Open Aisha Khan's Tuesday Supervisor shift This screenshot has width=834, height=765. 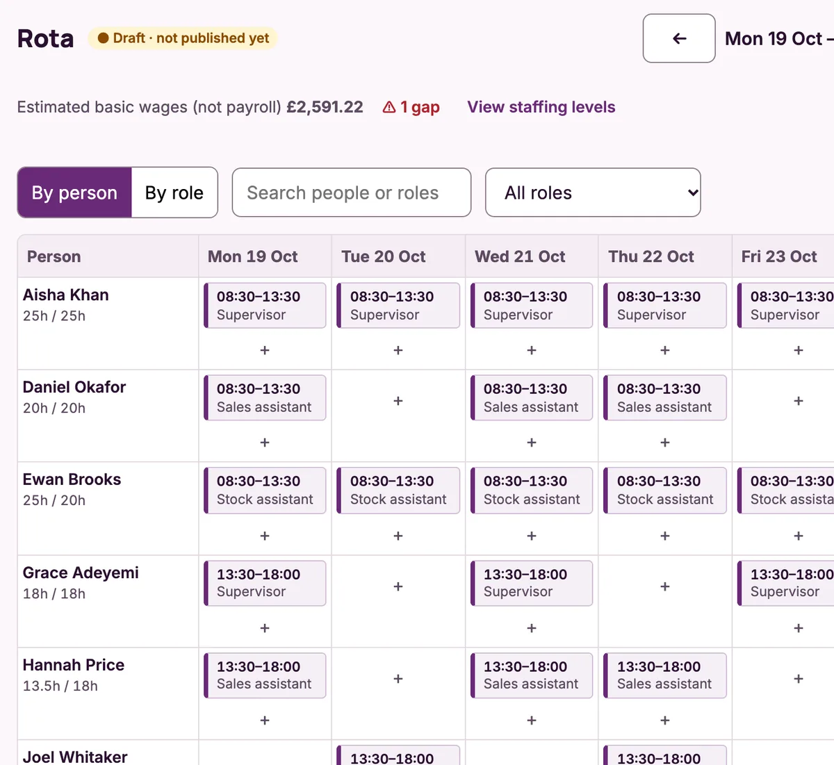[398, 305]
